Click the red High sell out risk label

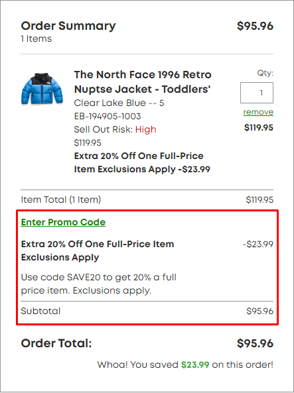pos(145,130)
